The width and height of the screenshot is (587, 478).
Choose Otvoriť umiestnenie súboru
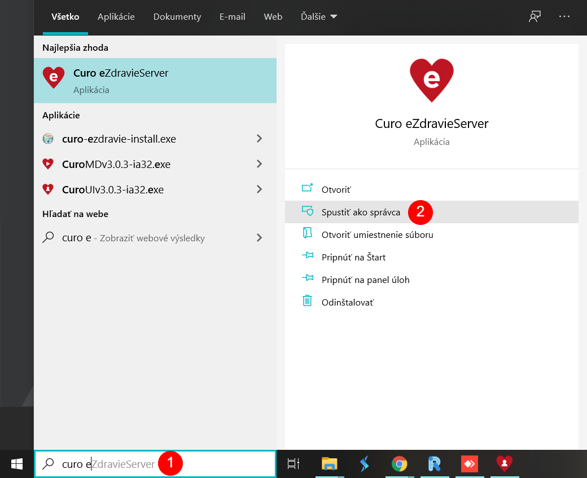pyautogui.click(x=432, y=234)
